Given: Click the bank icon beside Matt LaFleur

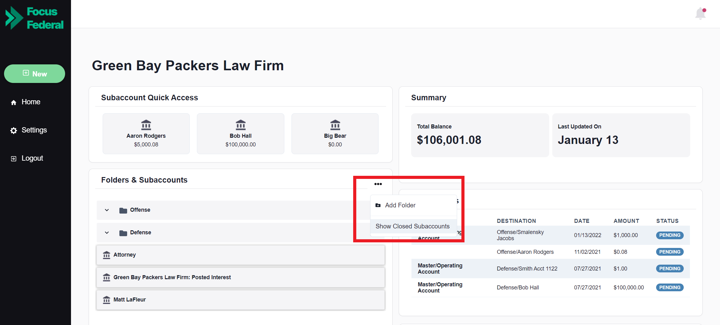Looking at the screenshot, I should click(x=106, y=300).
